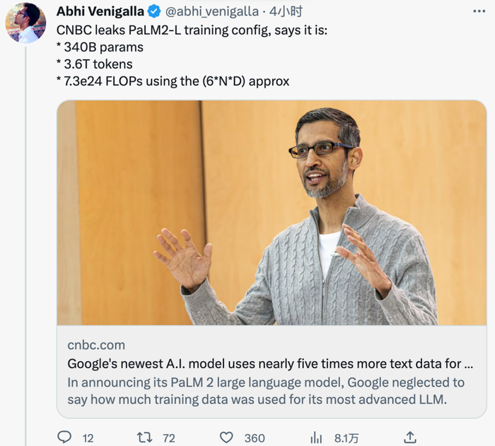
Task: Share the tweet using the share icon
Action: [x=410, y=438]
